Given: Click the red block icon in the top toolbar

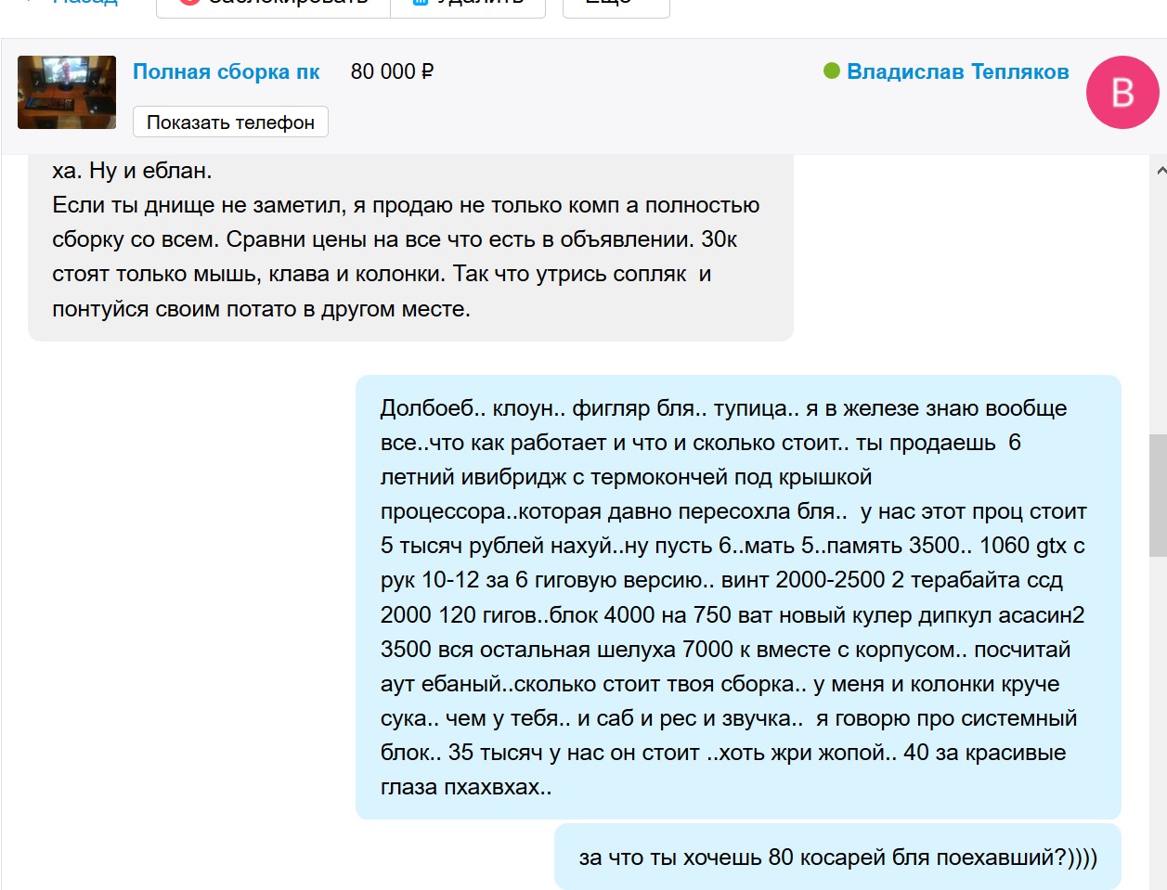Looking at the screenshot, I should point(189,3).
